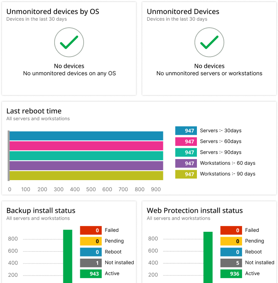Click the gray Not installed badge showing 1
This screenshot has height=283, width=278.
click(91, 263)
